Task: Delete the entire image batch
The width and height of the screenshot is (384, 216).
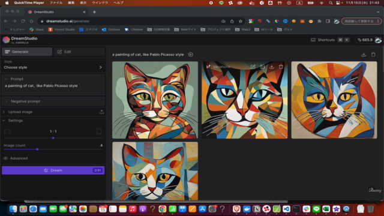Action: [x=373, y=55]
